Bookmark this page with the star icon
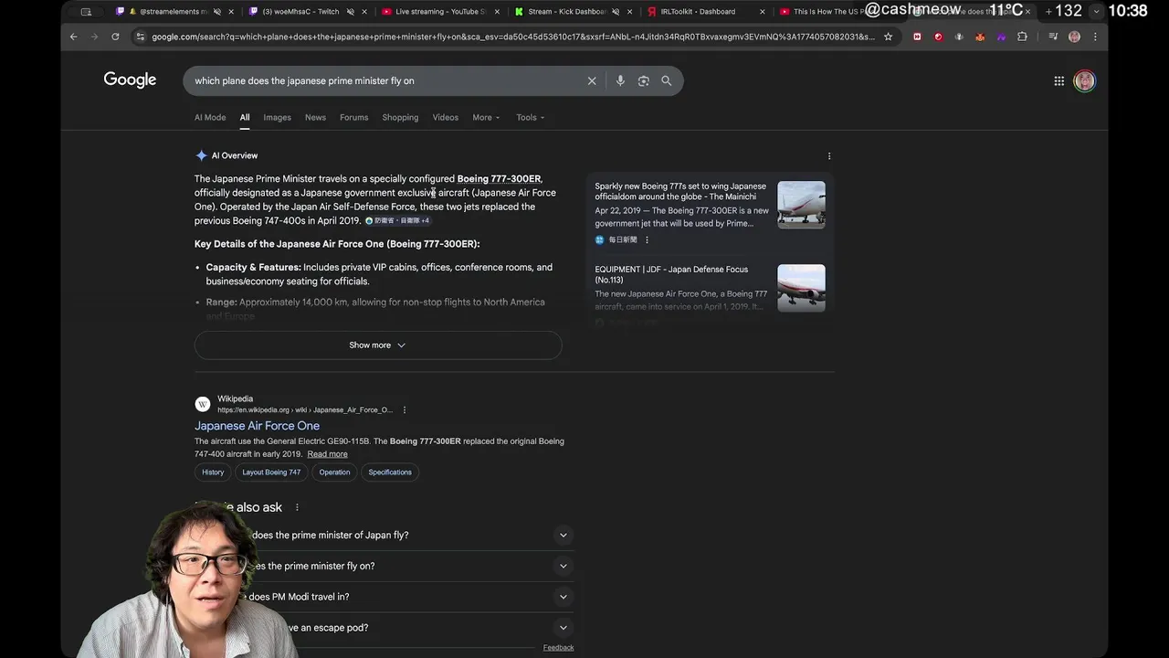This screenshot has height=658, width=1169. click(888, 37)
